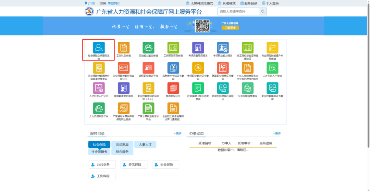The height and width of the screenshot is (192, 370).
Task: Click the search magnifier button
Action: [263, 11]
